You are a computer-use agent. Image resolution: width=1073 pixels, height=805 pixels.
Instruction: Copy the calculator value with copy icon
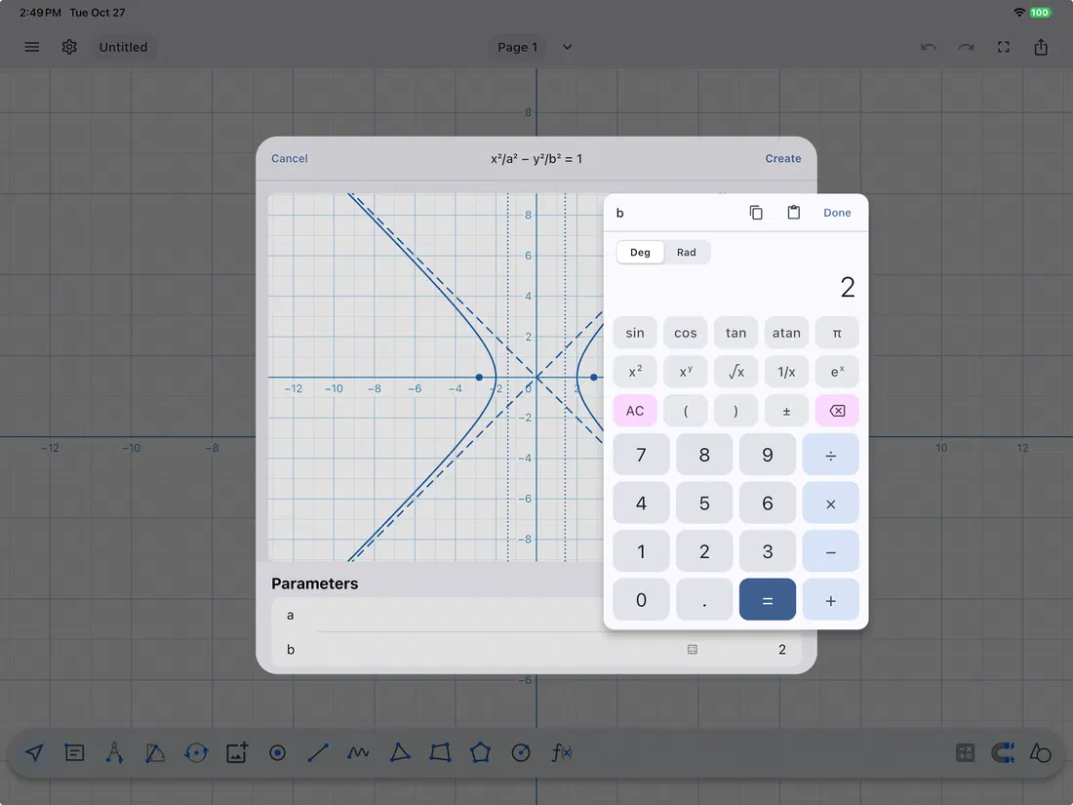point(755,213)
